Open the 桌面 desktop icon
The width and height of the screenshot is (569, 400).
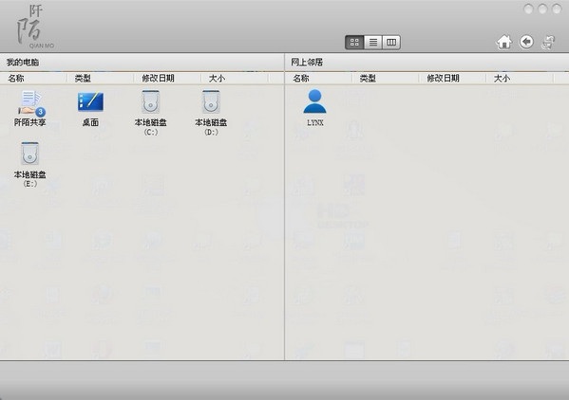pos(90,101)
